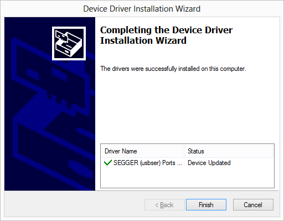Viewport: 284px width, 221px height.
Task: Cancel the driver installation wizard
Action: tap(253, 204)
